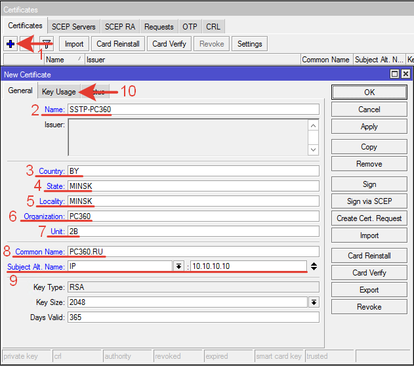The image size is (414, 366).
Task: Click the Days Valid input field
Action: point(193,317)
